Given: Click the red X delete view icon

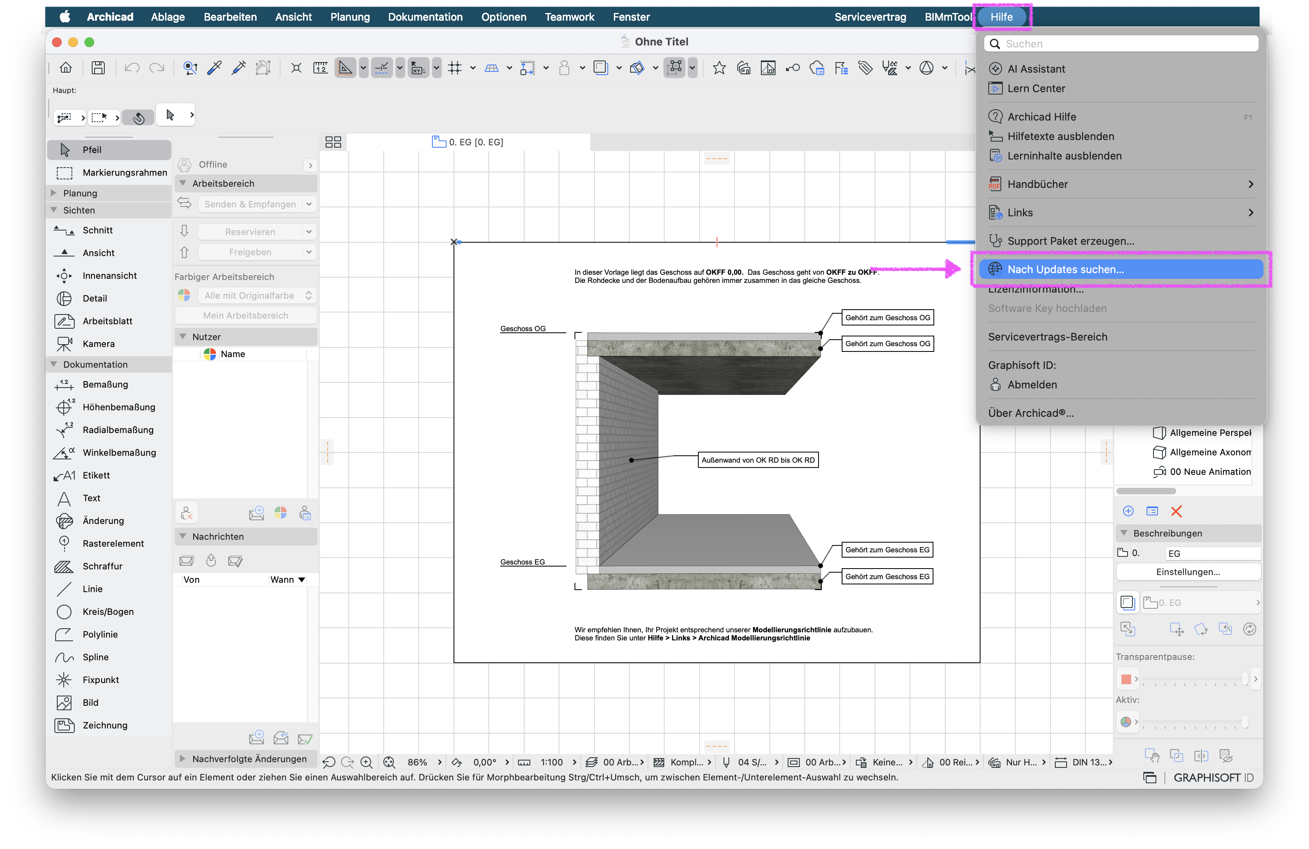Looking at the screenshot, I should 1177,511.
